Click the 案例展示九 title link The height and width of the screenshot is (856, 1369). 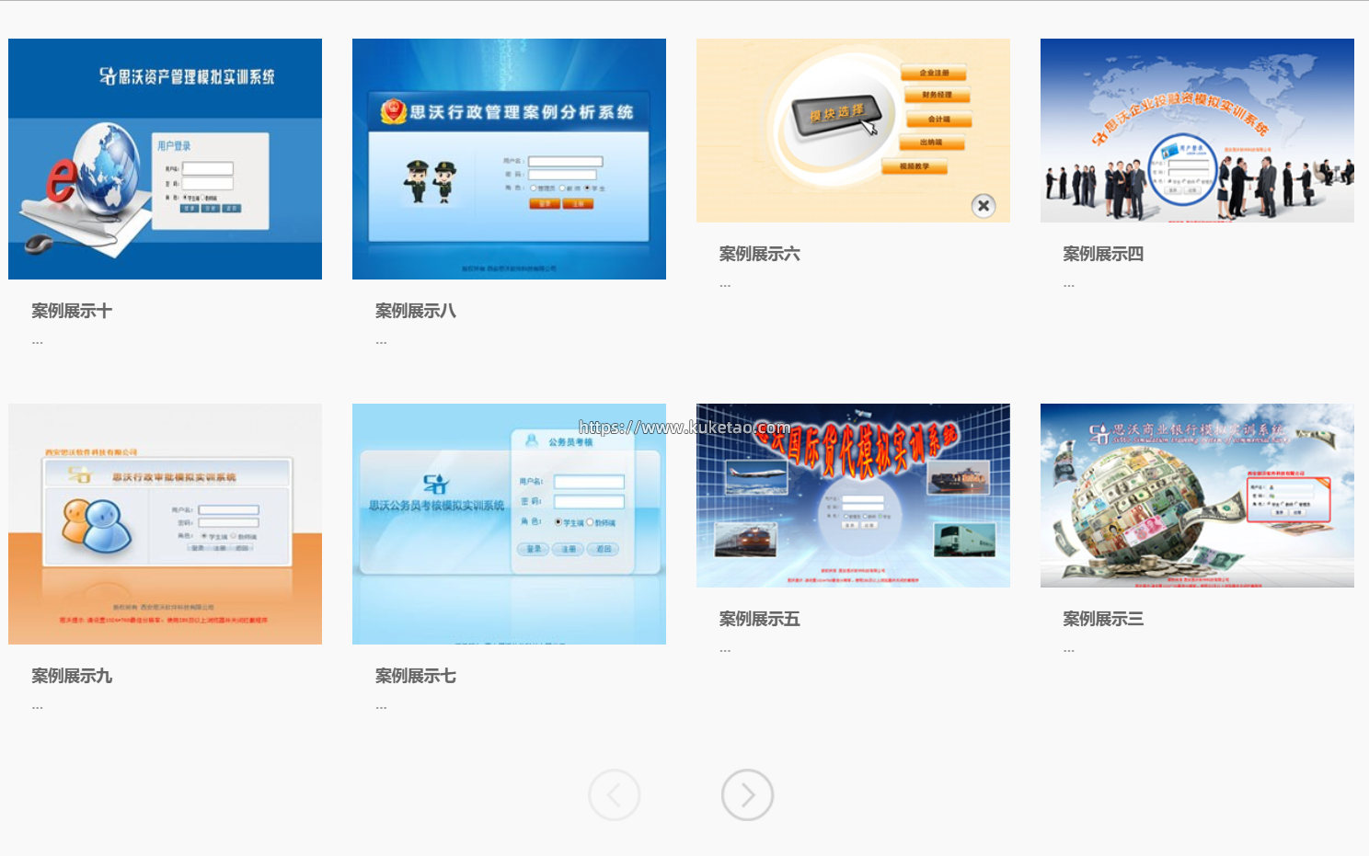coord(72,676)
